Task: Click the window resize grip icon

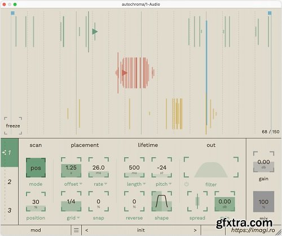Action: click(x=279, y=232)
